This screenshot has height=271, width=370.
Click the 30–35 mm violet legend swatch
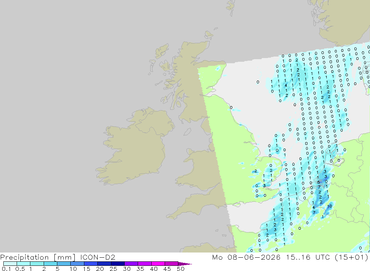[131, 264]
